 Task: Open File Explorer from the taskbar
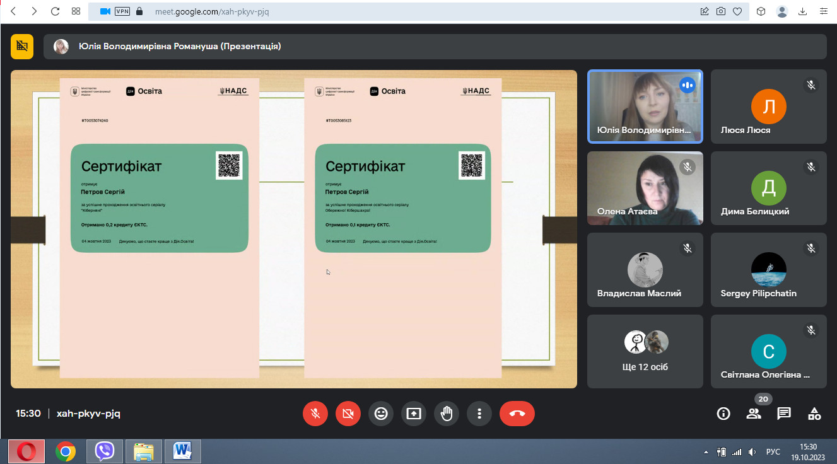coord(144,451)
